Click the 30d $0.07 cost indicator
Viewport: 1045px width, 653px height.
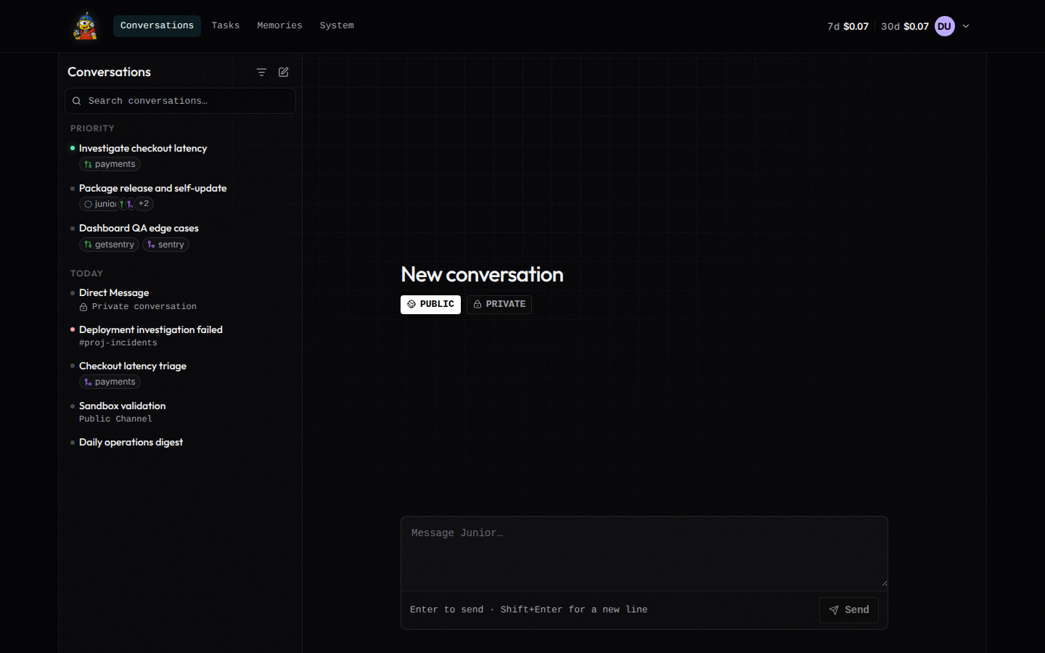905,26
